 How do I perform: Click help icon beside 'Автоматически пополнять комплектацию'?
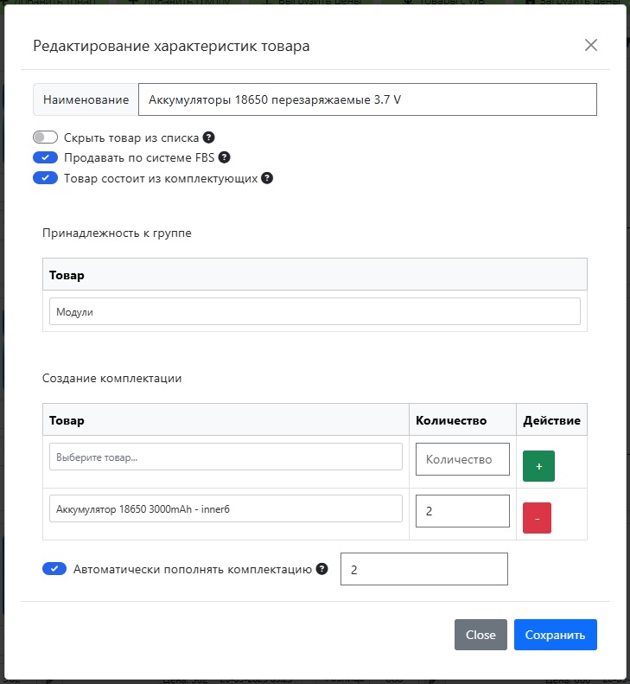[x=321, y=569]
